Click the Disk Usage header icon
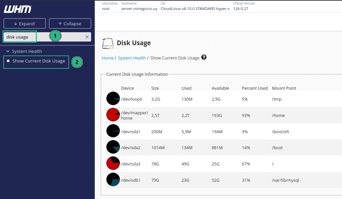This screenshot has width=342, height=199. (108, 43)
